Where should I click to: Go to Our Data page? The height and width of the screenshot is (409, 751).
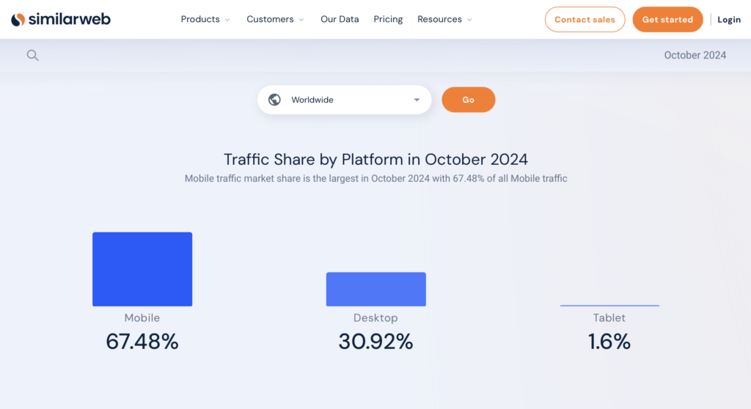(340, 20)
